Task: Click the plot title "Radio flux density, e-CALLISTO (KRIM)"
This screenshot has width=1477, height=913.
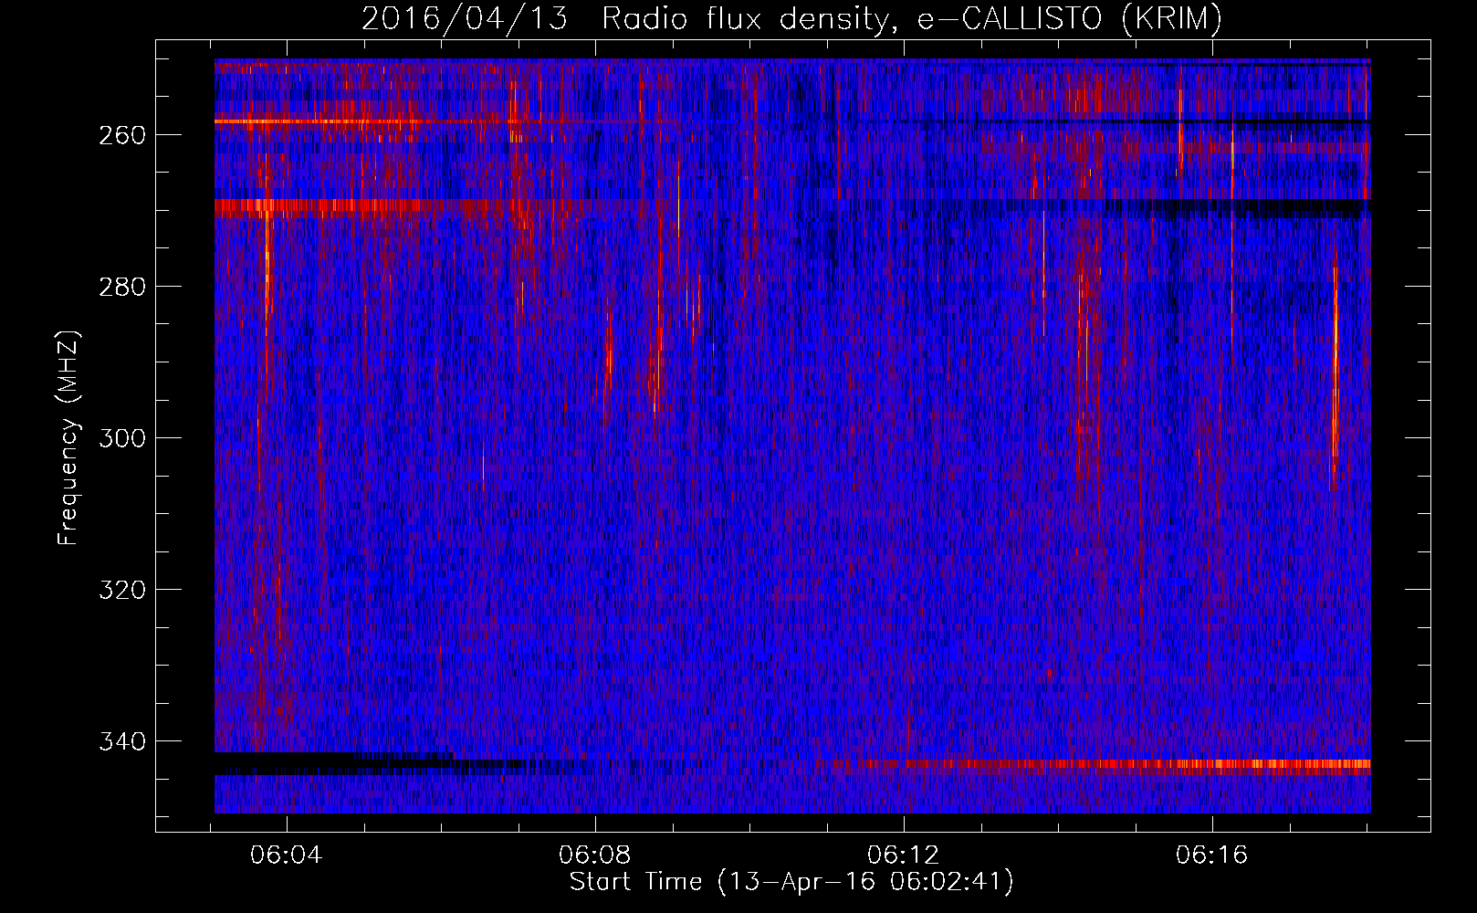Action: click(x=911, y=19)
